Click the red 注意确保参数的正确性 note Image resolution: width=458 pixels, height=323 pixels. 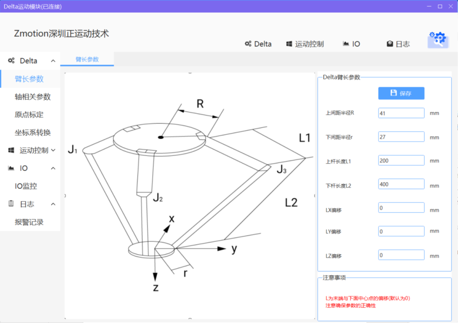[x=351, y=306]
